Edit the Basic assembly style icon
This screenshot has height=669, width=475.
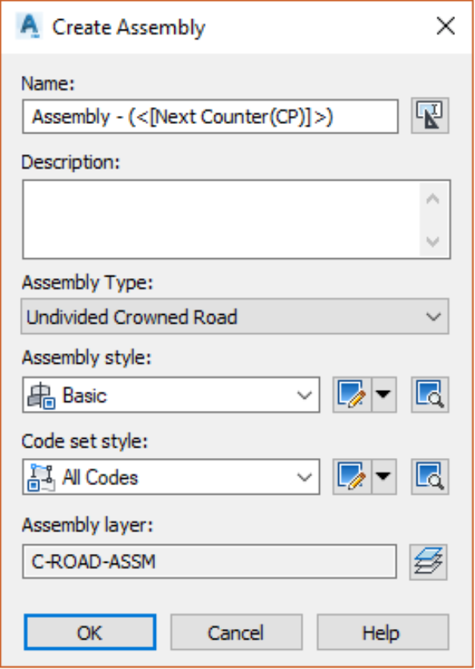coord(352,395)
